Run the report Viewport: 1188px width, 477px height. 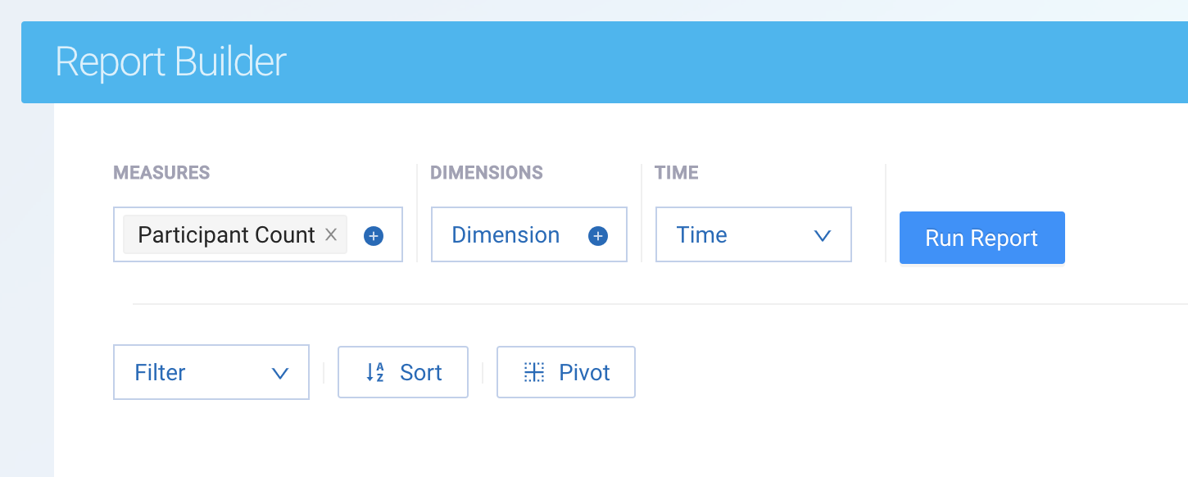982,238
